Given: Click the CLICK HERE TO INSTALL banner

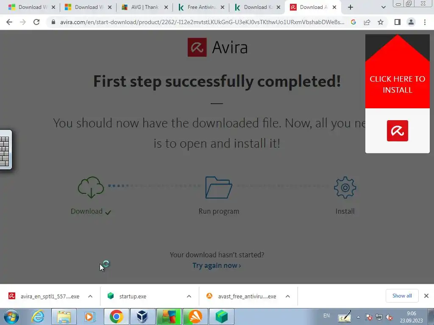Looking at the screenshot, I should [x=398, y=84].
